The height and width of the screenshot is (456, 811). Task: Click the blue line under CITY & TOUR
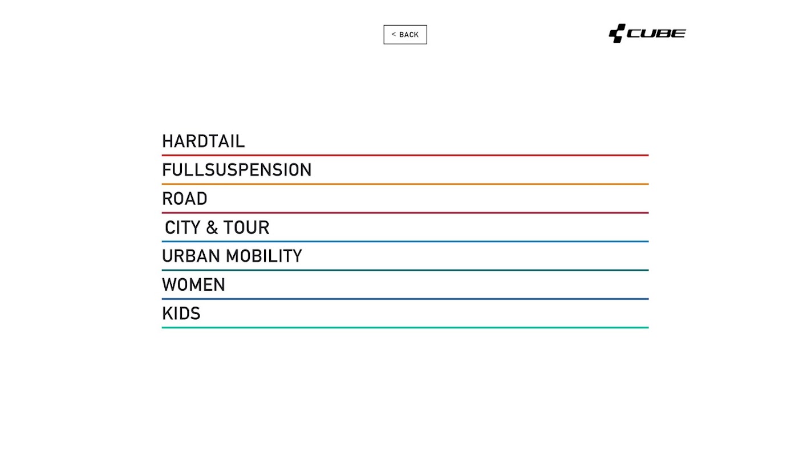point(405,242)
